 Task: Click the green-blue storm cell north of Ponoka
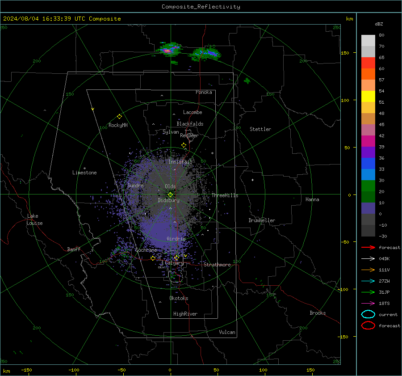click(x=207, y=53)
